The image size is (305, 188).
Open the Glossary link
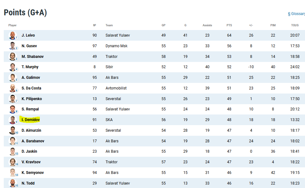(297, 14)
